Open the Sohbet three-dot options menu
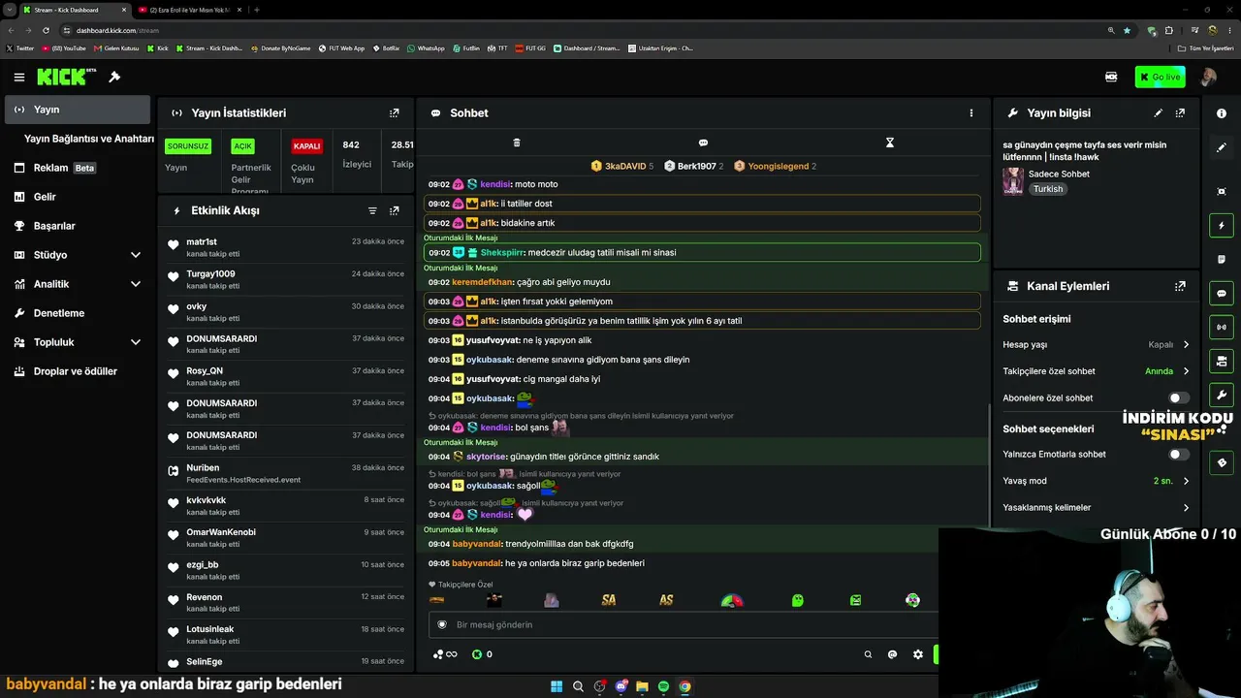 click(971, 113)
